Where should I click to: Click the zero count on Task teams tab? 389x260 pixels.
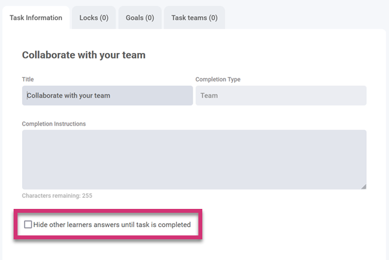pos(213,17)
